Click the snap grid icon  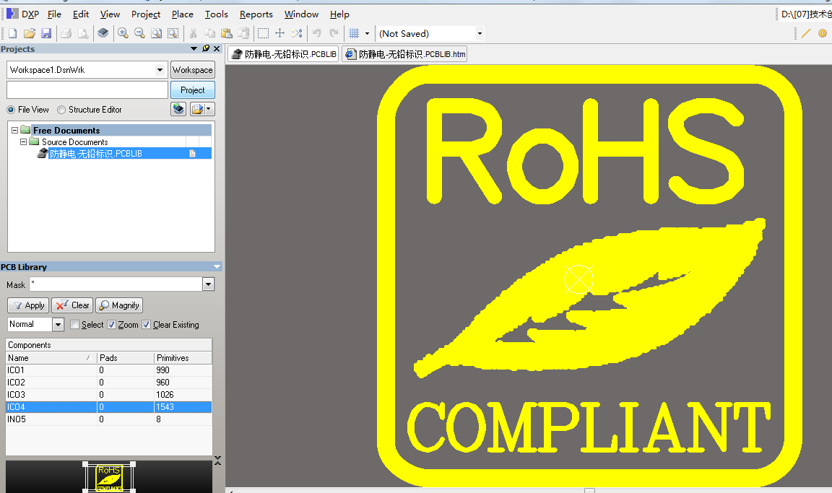click(354, 33)
